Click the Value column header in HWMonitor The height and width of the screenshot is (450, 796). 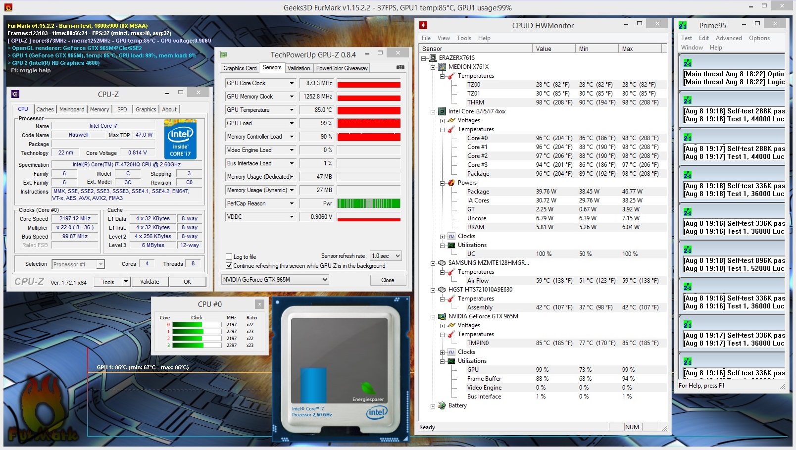pyautogui.click(x=554, y=49)
